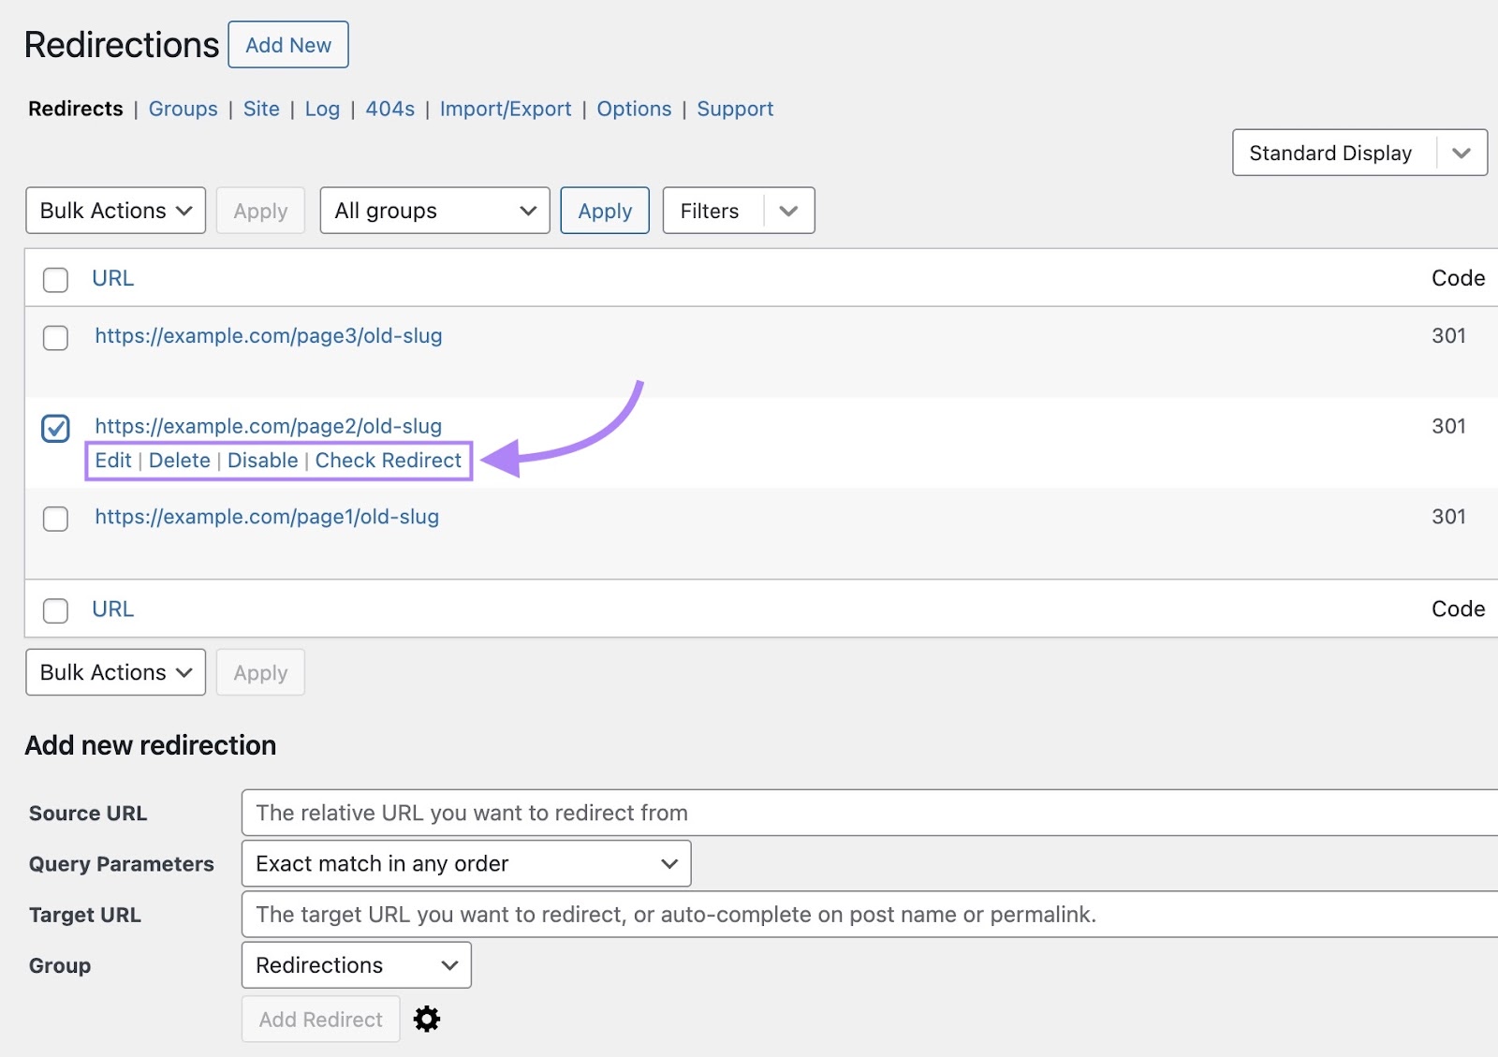Open the settings gear next to Add Redirect
The width and height of the screenshot is (1498, 1057).
pos(427,1019)
